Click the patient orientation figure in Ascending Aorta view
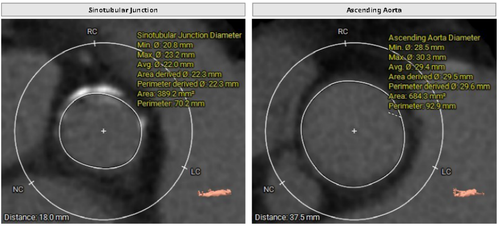This screenshot has height=226, width=499. point(468,191)
